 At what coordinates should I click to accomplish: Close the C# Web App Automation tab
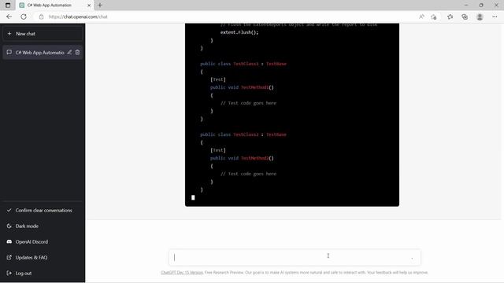coord(89,6)
